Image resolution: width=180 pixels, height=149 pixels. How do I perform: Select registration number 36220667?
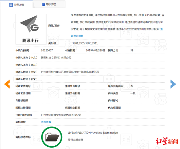coord(47,50)
